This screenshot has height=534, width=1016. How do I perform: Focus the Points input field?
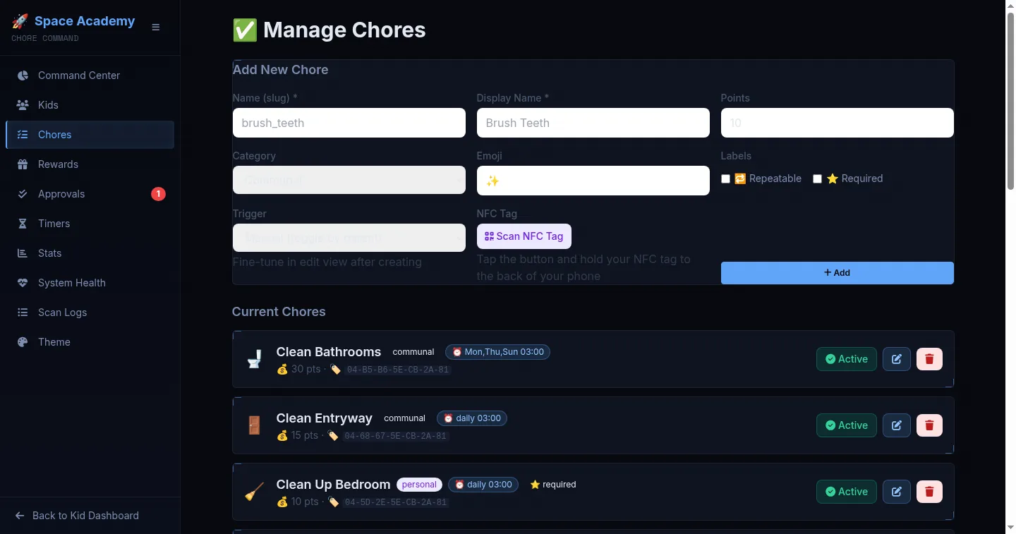[x=837, y=123]
